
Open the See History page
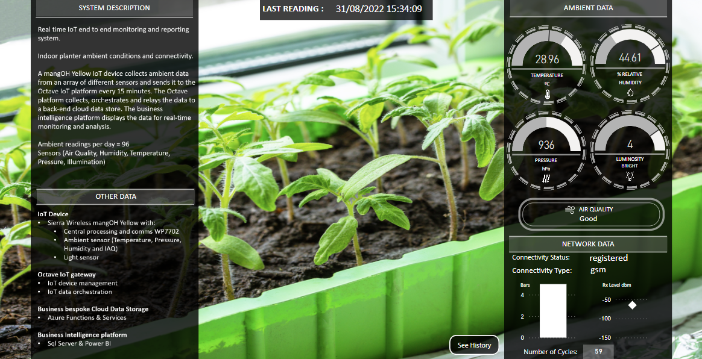[x=474, y=345]
